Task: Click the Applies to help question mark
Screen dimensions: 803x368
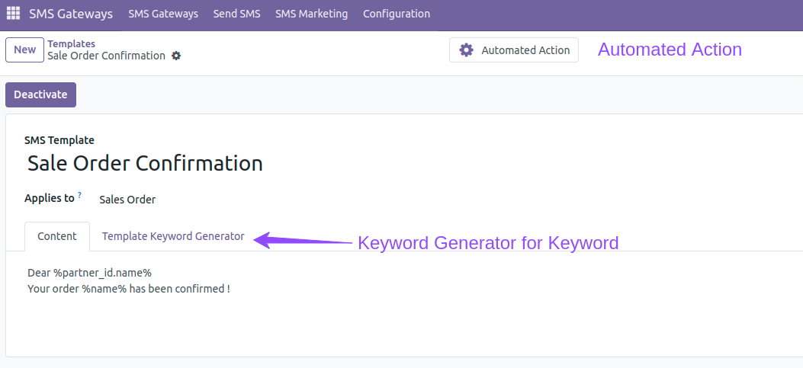Action: 79,196
